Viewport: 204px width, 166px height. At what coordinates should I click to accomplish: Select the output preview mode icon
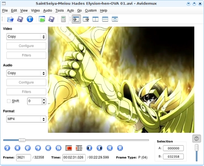tap(86, 19)
